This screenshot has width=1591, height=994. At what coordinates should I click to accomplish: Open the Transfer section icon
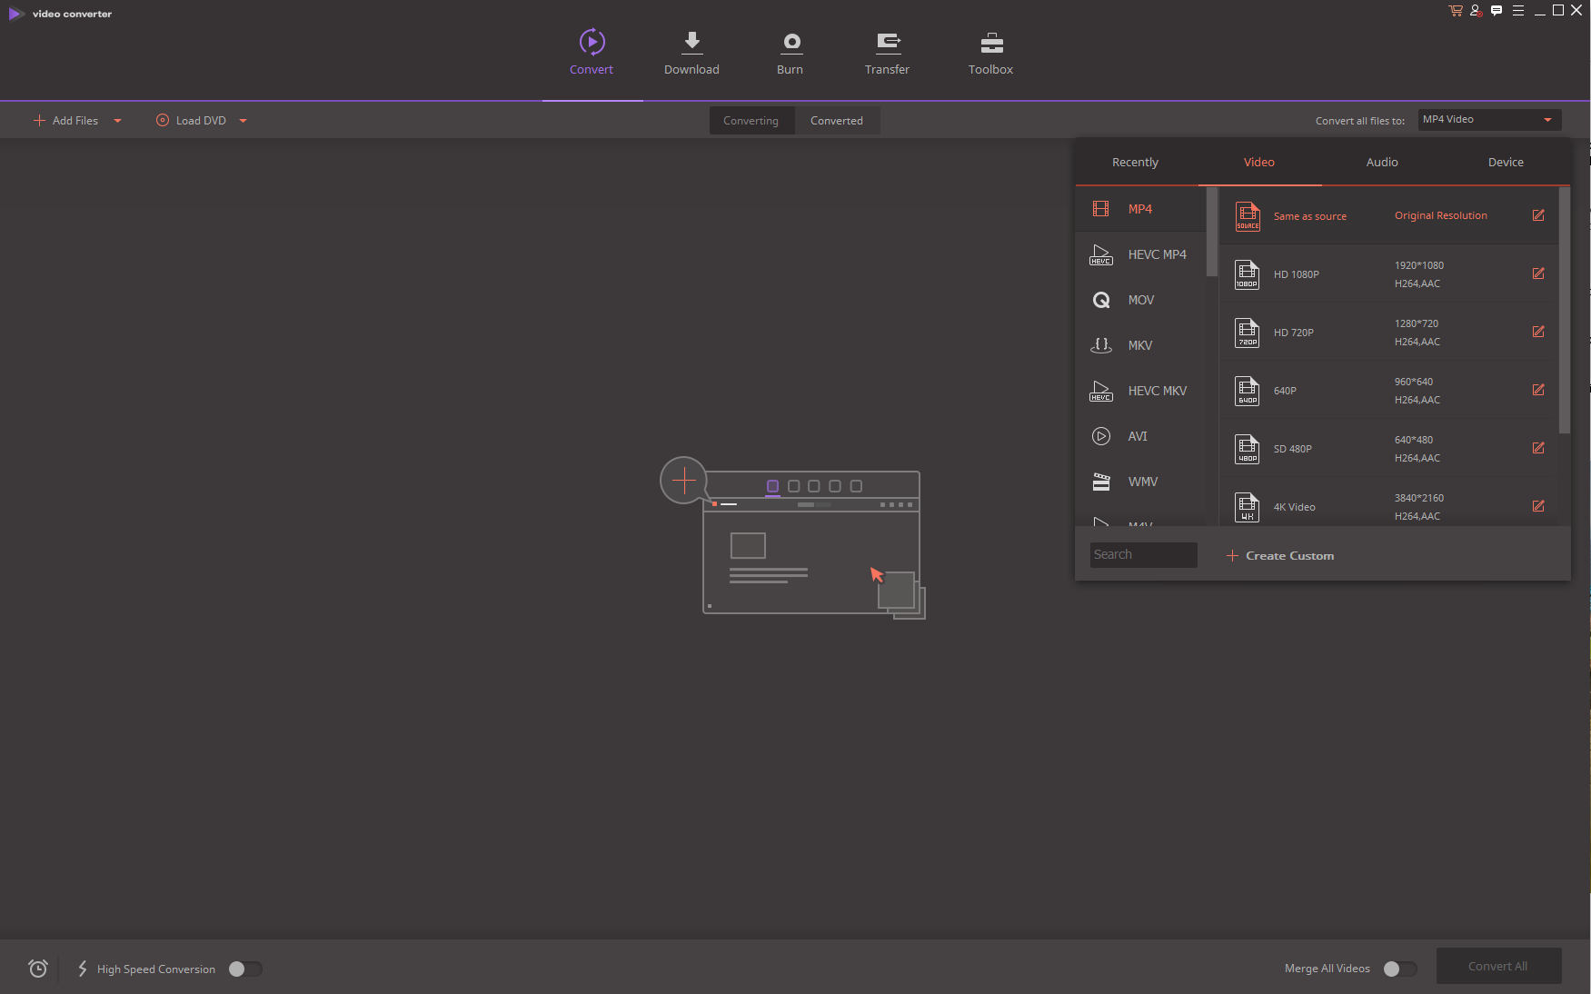point(888,42)
